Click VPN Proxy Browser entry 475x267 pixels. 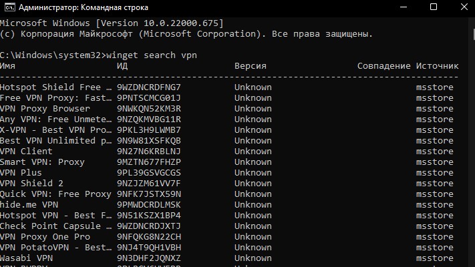pyautogui.click(x=45, y=109)
